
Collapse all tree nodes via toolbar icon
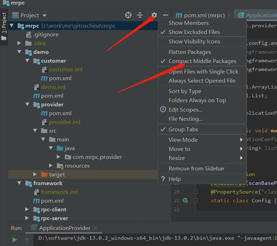[140, 15]
